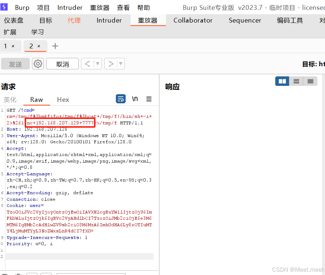
Task: Switch to the 仪表盘 tab
Action: [14, 20]
